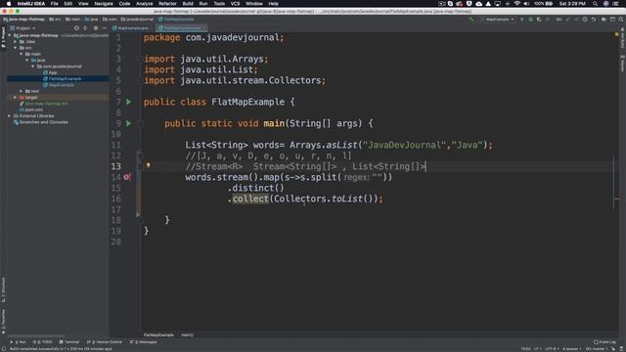Run main method from gutter arrow
The height and width of the screenshot is (352, 626).
(128, 124)
